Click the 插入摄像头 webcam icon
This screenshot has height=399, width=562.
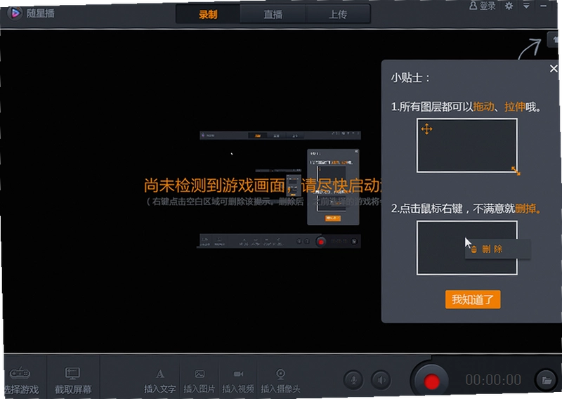[280, 374]
